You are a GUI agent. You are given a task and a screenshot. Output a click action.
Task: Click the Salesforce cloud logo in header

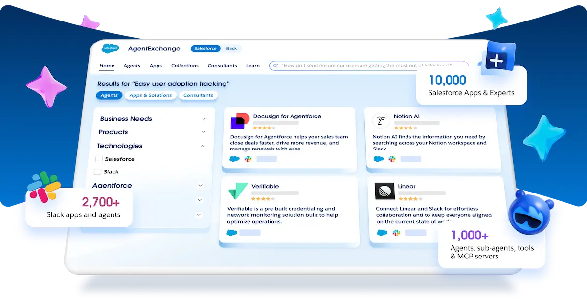[x=110, y=48]
